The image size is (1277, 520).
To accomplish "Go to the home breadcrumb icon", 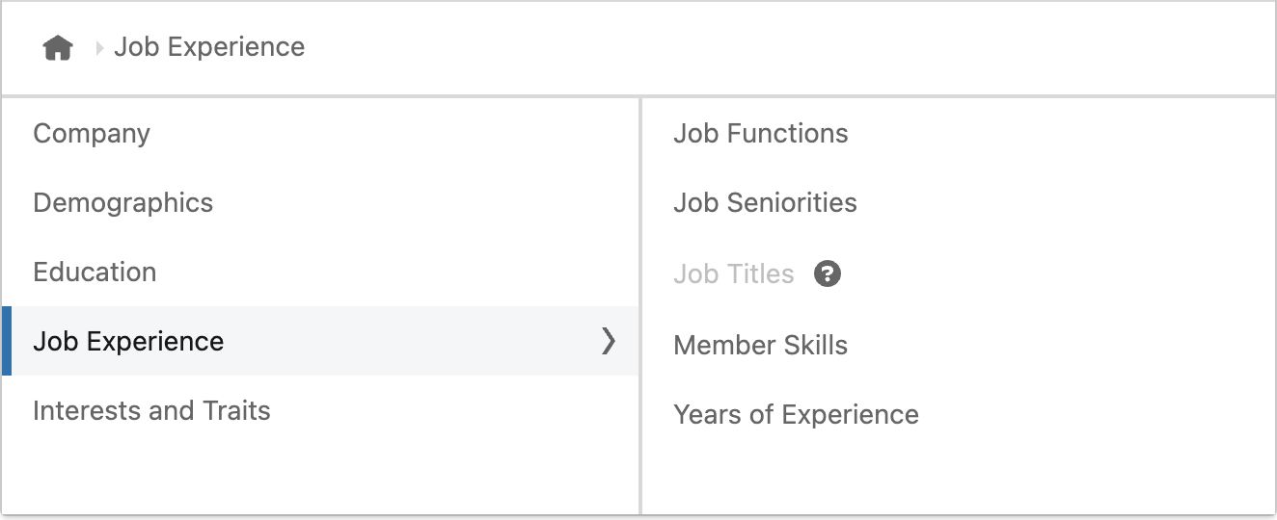I will [58, 47].
